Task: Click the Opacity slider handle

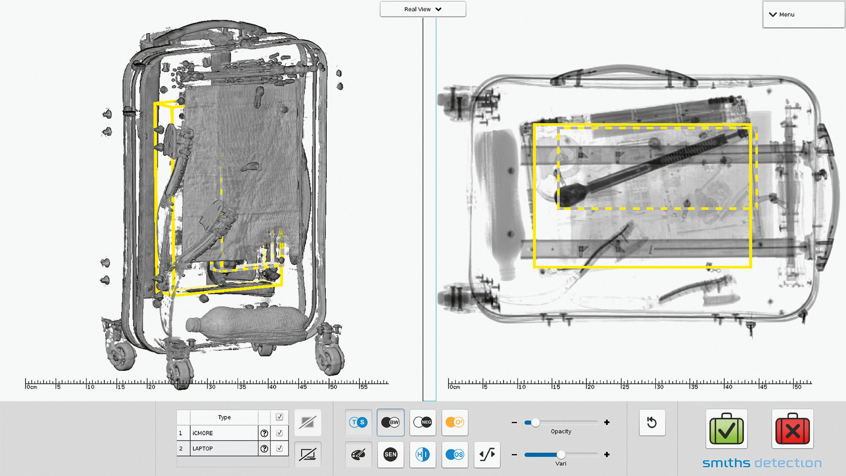Action: pyautogui.click(x=535, y=422)
